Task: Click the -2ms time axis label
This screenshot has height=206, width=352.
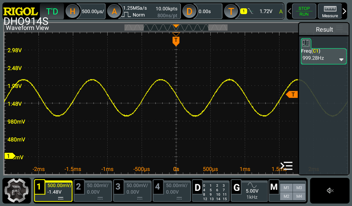Action: click(x=38, y=169)
